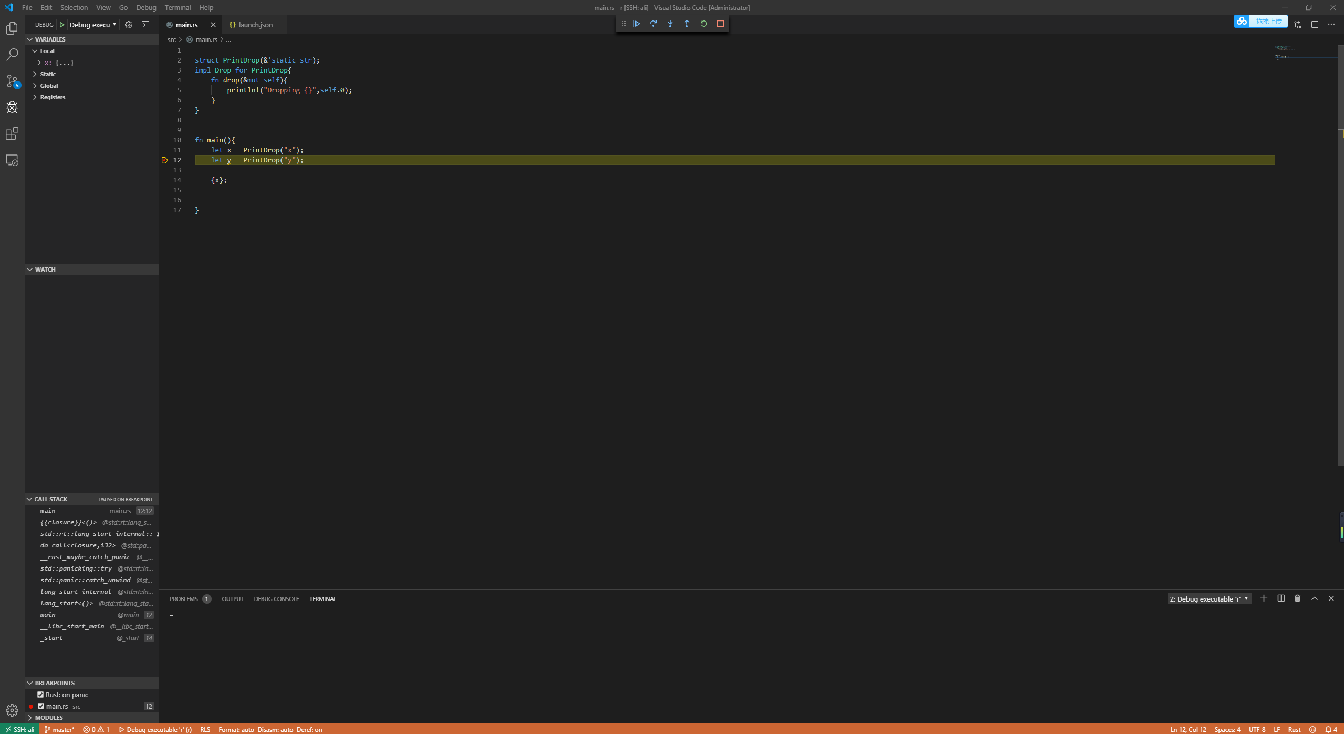Disable the main.rs line 12 breakpoint
Screen dimensions: 1344x734
tap(41, 706)
